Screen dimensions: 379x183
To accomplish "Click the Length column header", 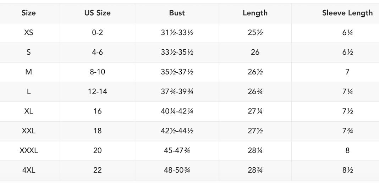I will coord(255,13).
